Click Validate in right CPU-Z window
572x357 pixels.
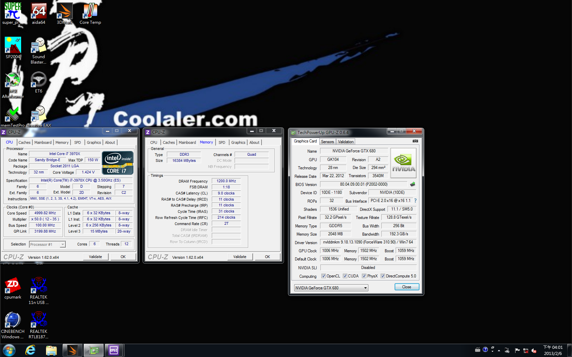240,257
